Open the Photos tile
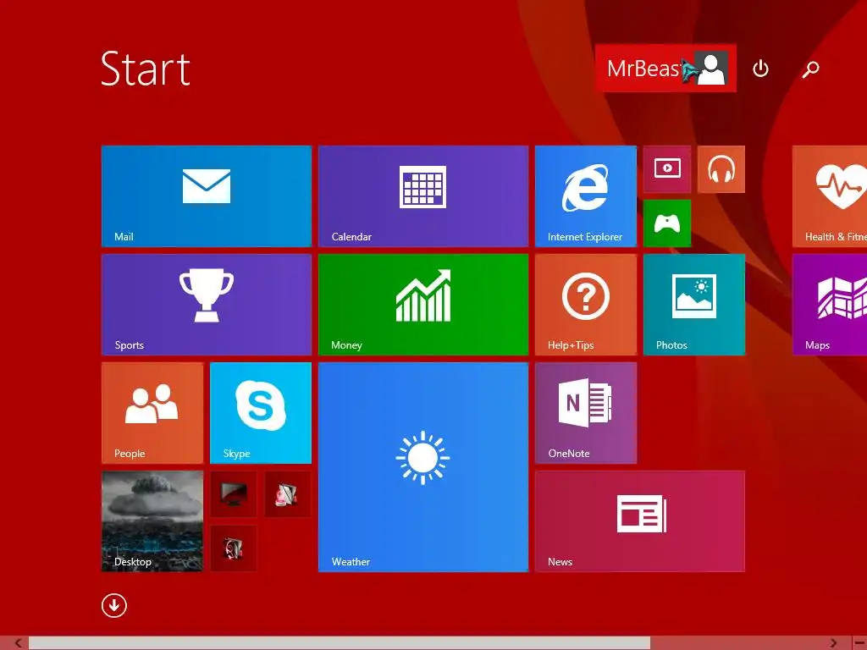867x650 pixels. click(694, 305)
